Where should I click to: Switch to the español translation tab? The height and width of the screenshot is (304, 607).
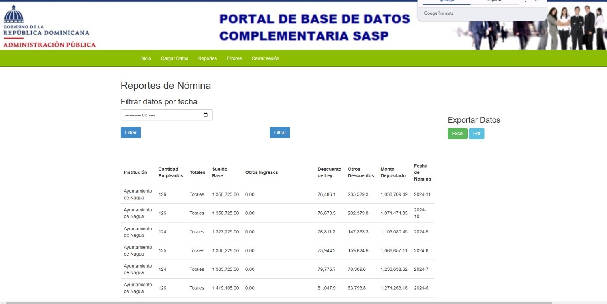coord(495,2)
